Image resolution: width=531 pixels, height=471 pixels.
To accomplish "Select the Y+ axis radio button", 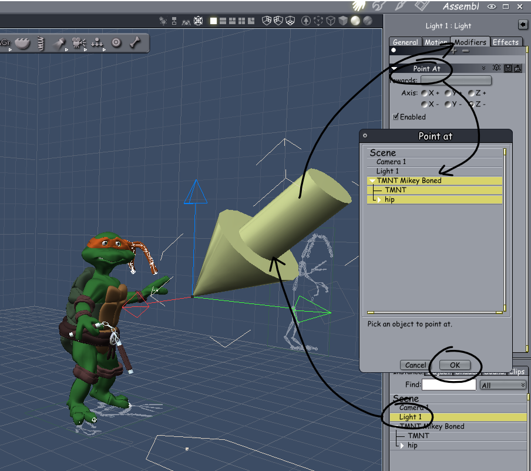I will [x=448, y=93].
